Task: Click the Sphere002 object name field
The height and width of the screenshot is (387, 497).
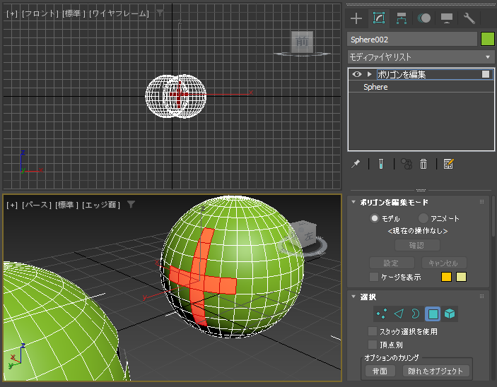Action: pos(412,40)
